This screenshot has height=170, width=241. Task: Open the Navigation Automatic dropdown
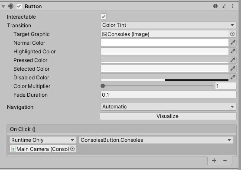(169, 107)
